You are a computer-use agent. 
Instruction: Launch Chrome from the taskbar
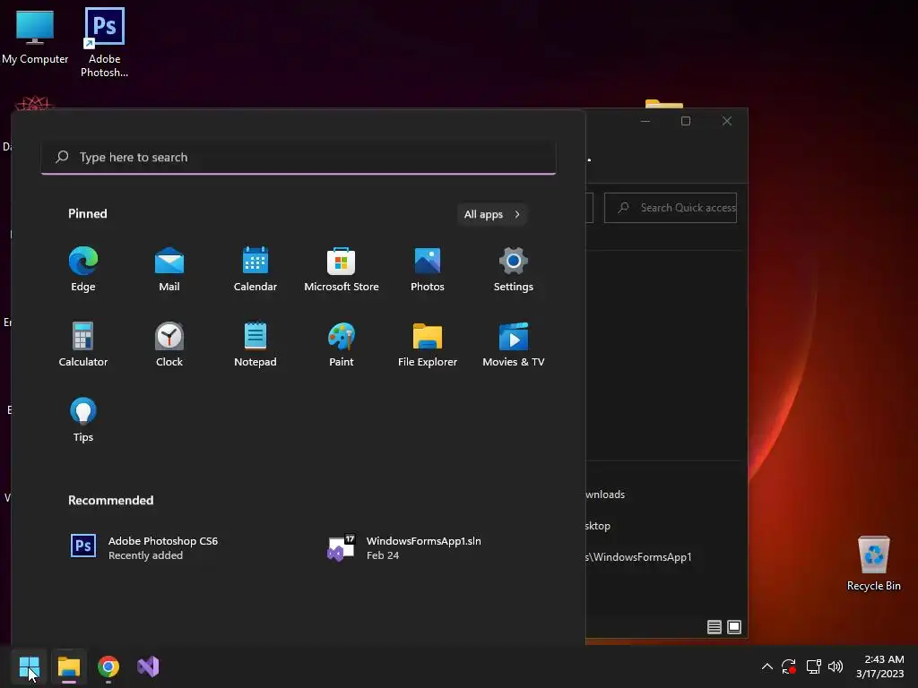(108, 666)
